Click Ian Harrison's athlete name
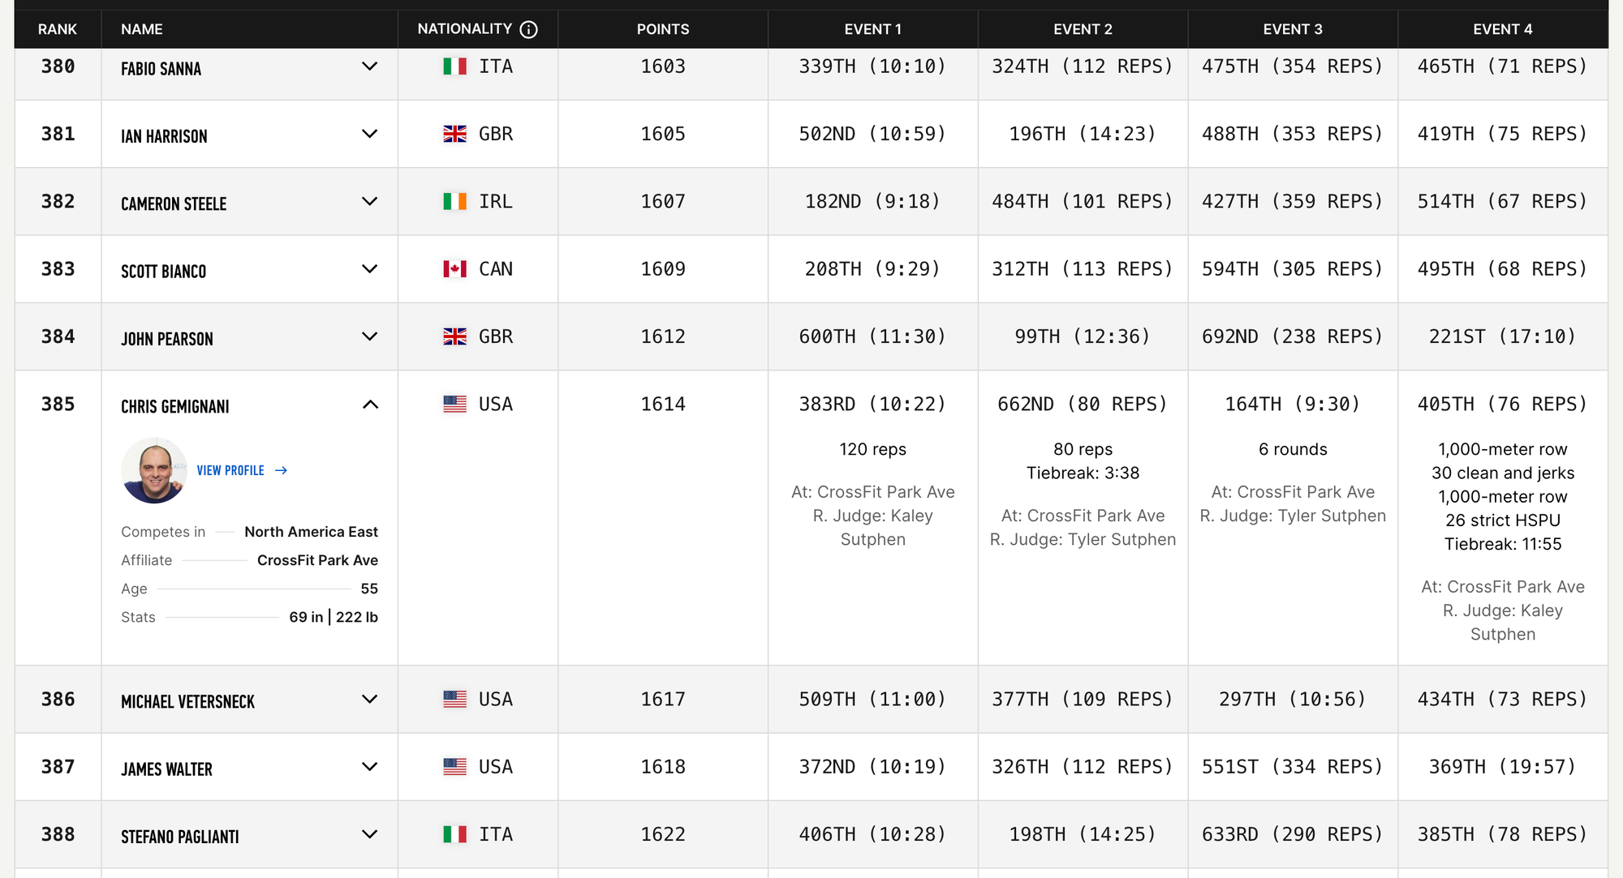 [x=164, y=136]
